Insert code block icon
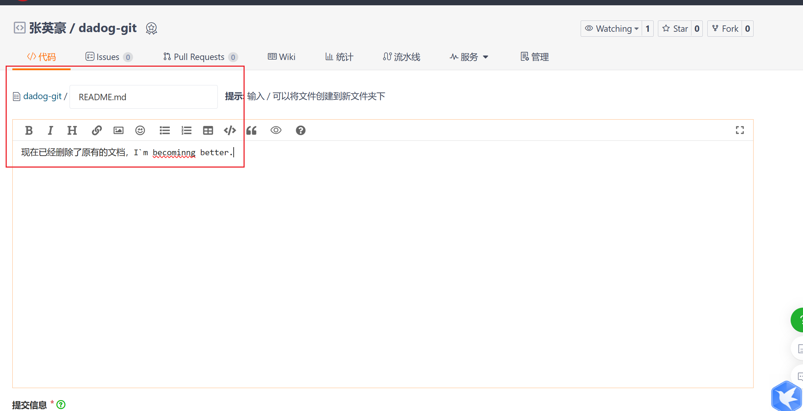 [230, 131]
